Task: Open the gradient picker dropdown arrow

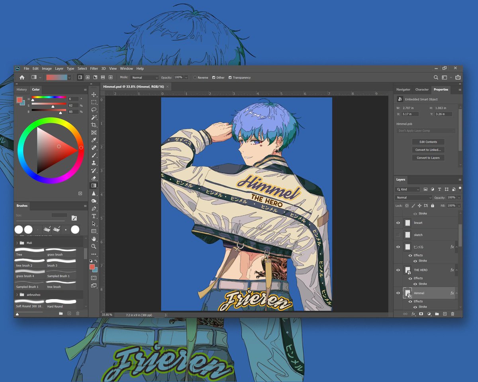Action: [x=69, y=78]
